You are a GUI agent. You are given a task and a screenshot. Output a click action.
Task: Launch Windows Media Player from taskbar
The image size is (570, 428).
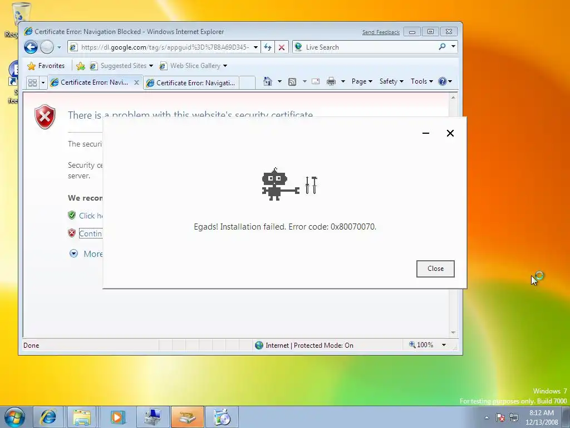coord(117,417)
